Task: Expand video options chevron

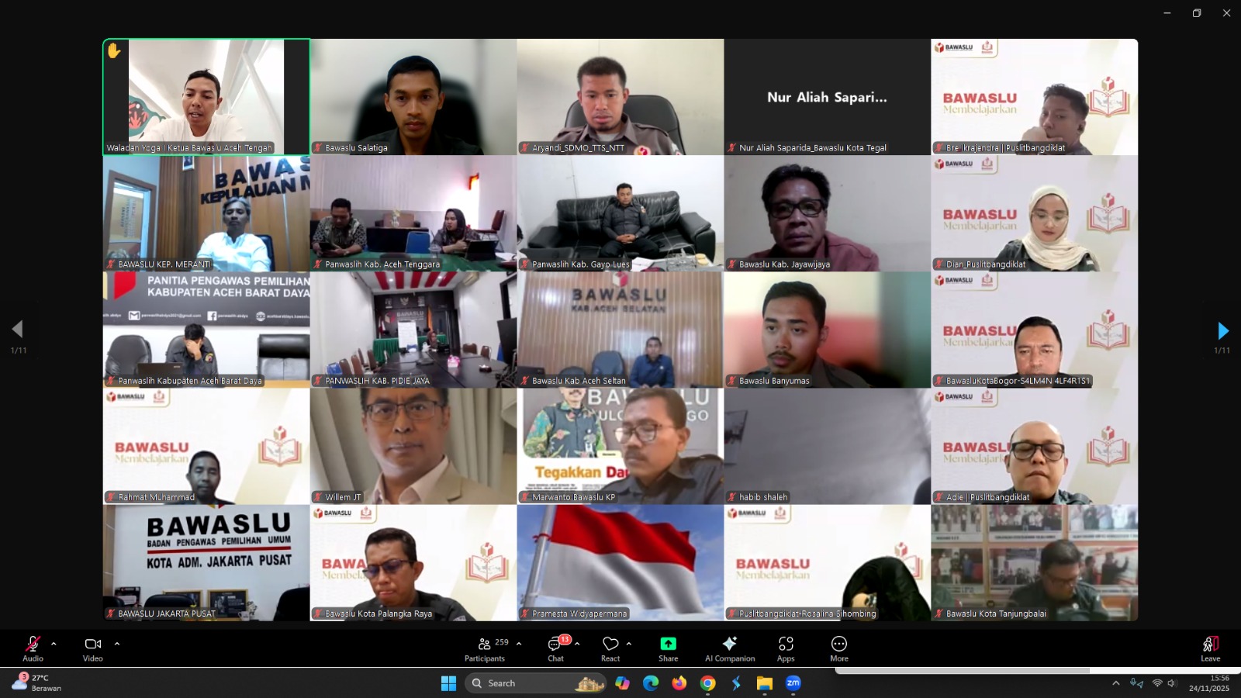Action: pos(117,644)
